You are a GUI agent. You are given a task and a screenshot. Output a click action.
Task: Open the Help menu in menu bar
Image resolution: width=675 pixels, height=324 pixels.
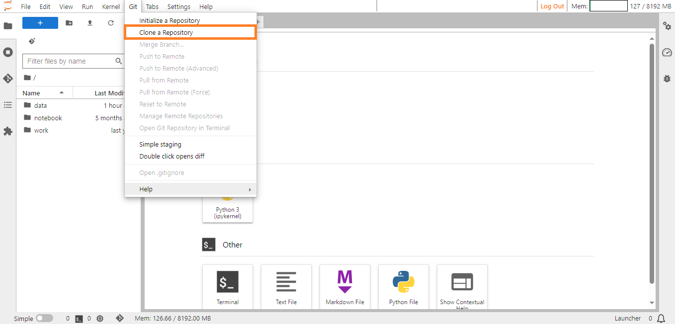pos(206,6)
